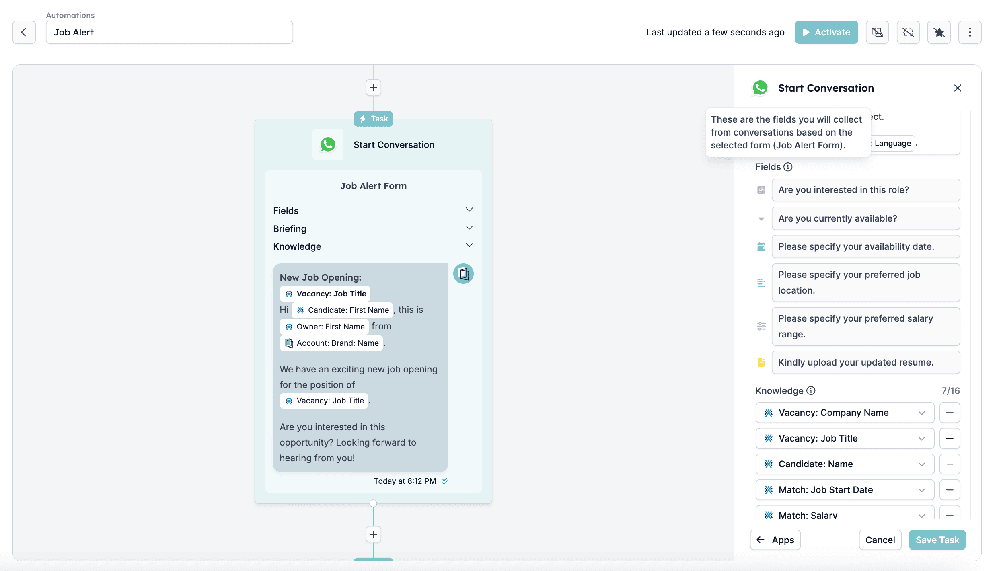Click the Knowledge info icon
The height and width of the screenshot is (571, 999).
tap(811, 391)
